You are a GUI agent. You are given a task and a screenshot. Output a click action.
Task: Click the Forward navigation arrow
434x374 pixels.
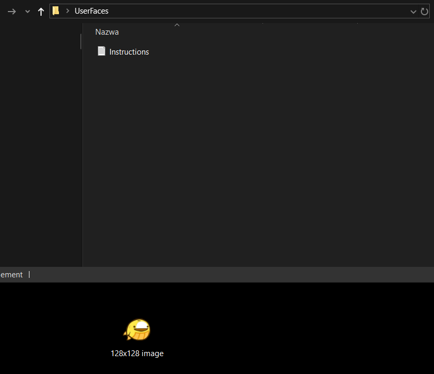tap(12, 12)
